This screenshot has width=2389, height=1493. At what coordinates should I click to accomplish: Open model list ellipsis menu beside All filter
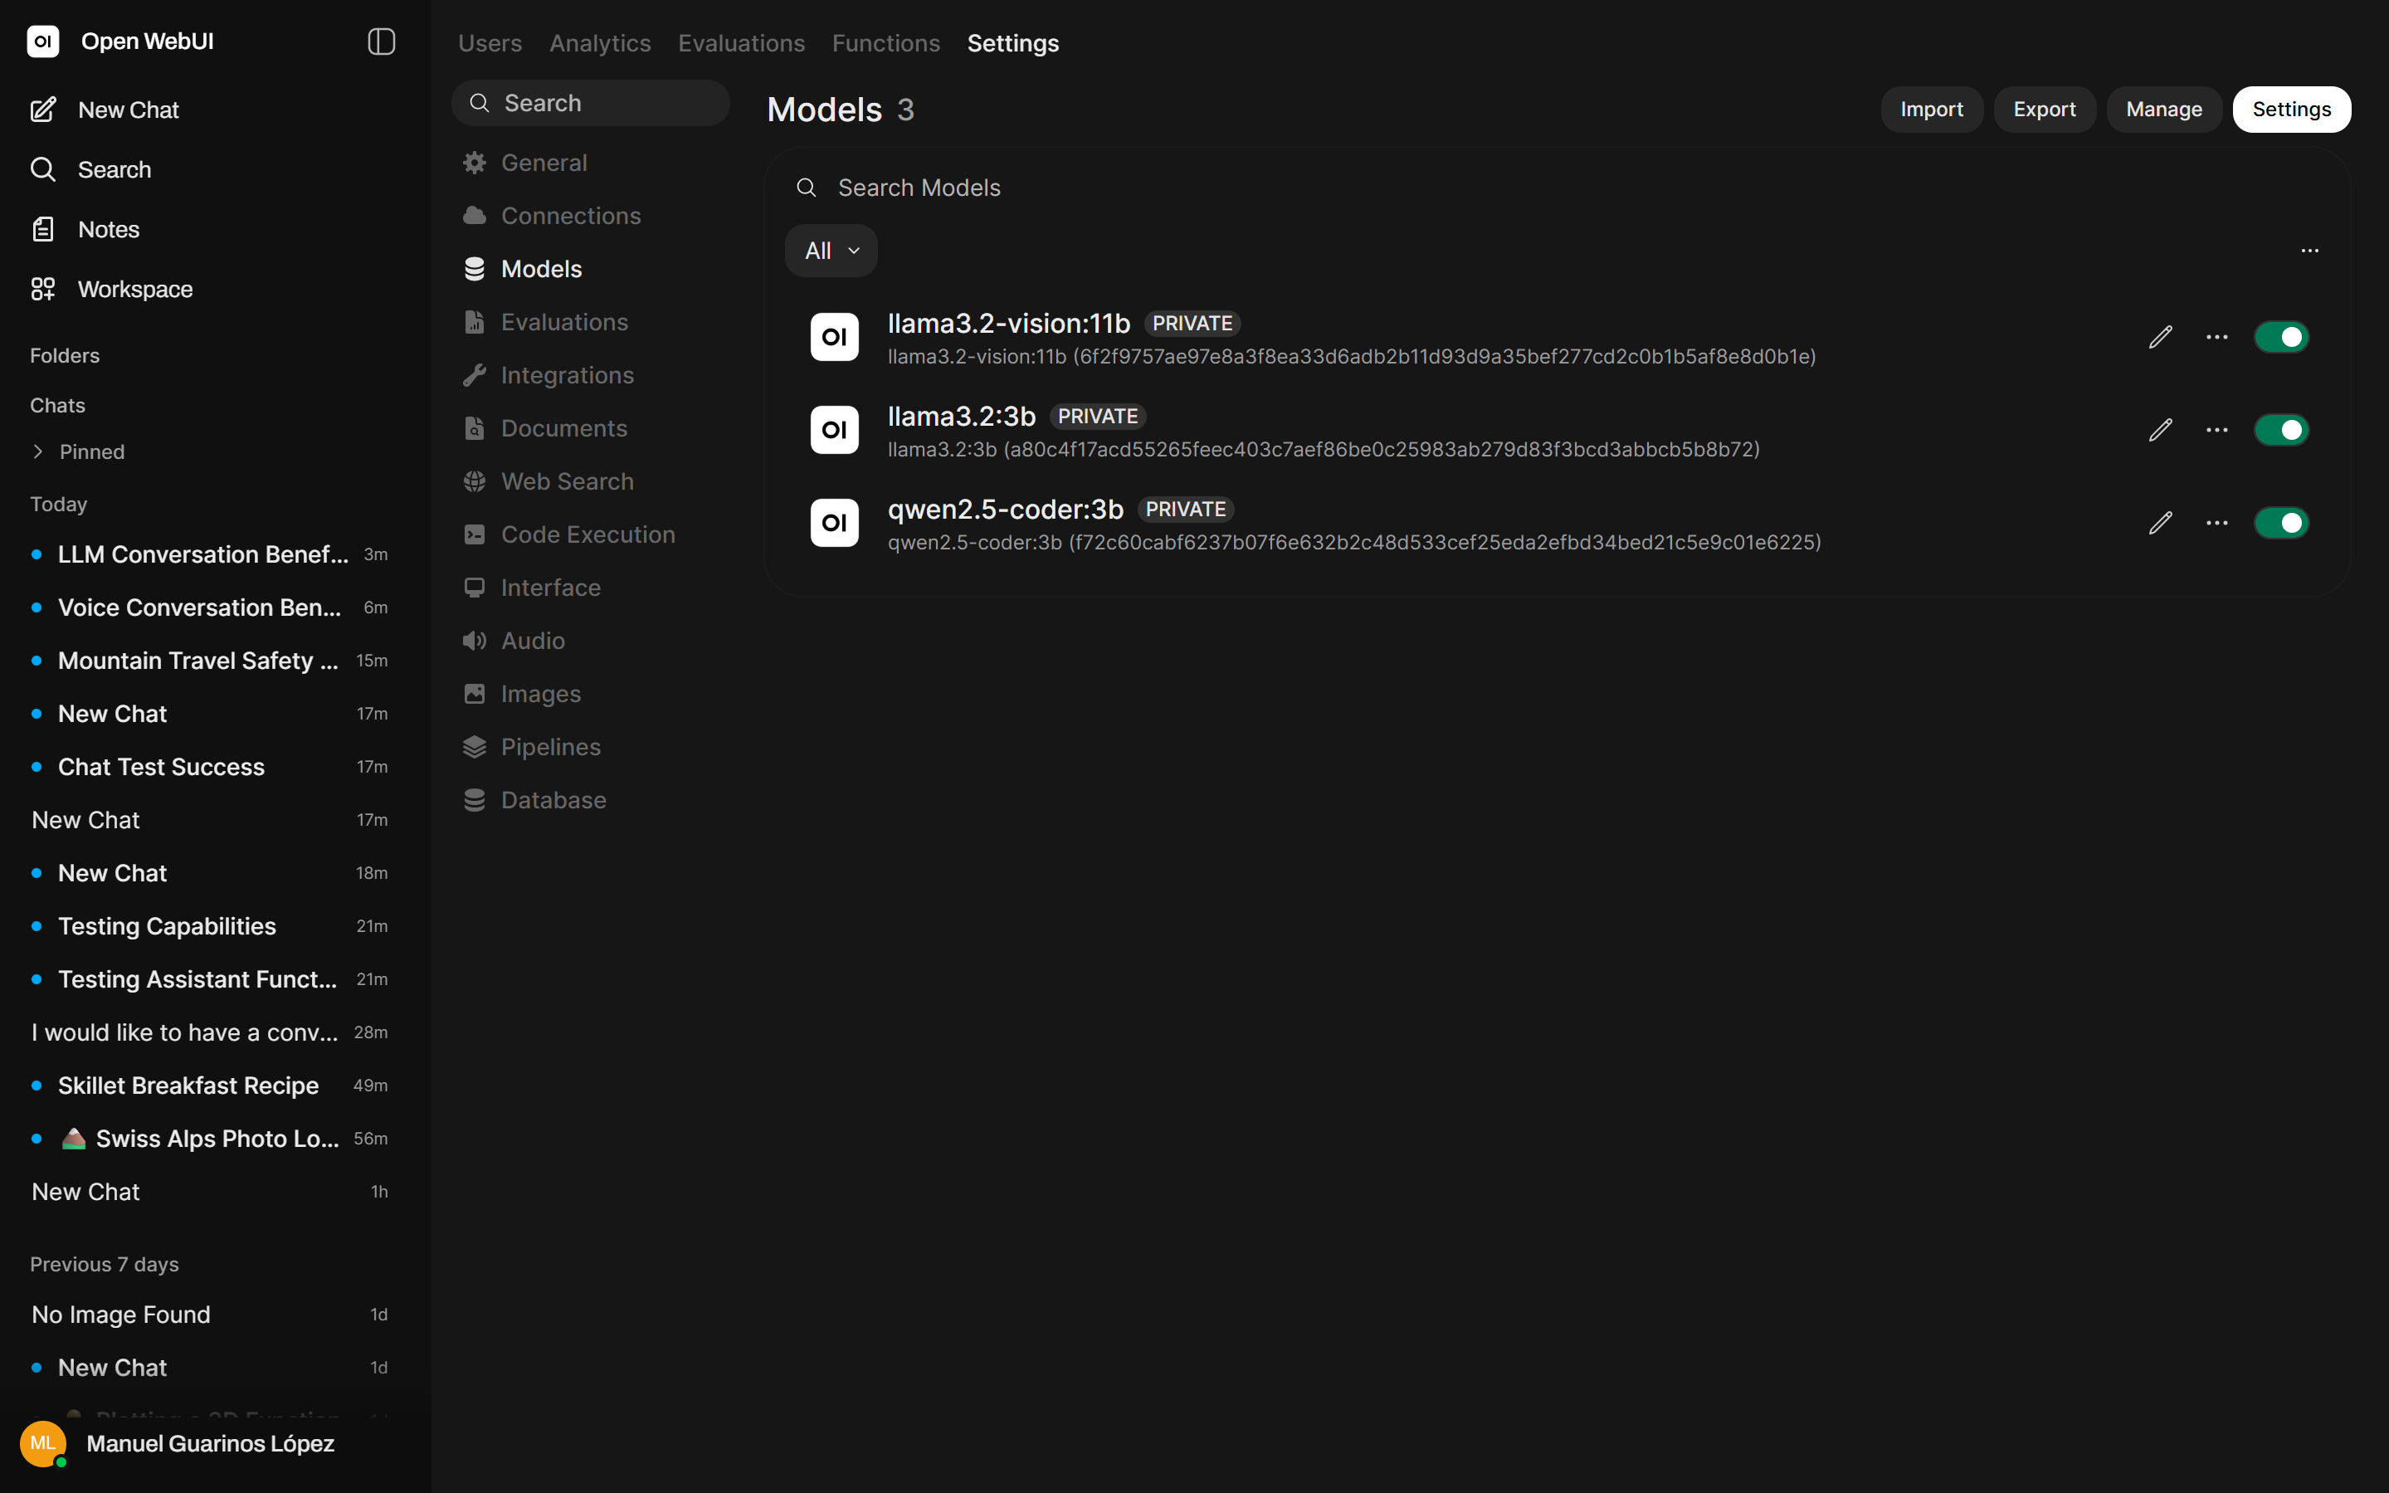[x=2309, y=251]
